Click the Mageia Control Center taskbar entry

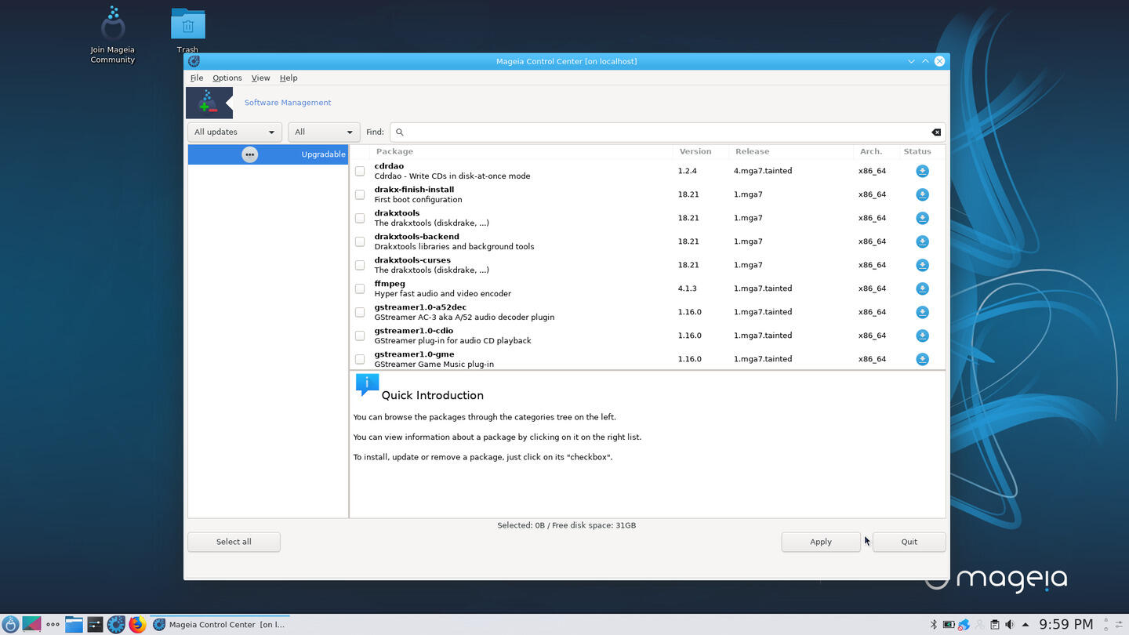220,625
